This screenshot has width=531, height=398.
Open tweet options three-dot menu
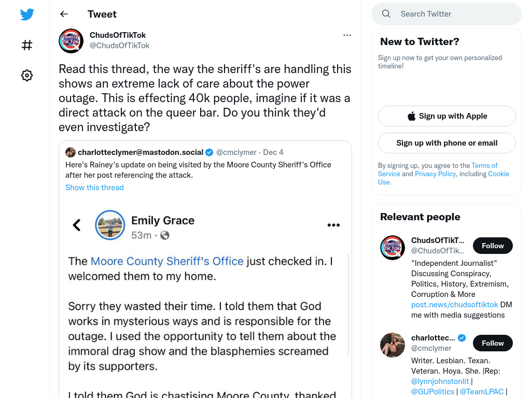[347, 35]
